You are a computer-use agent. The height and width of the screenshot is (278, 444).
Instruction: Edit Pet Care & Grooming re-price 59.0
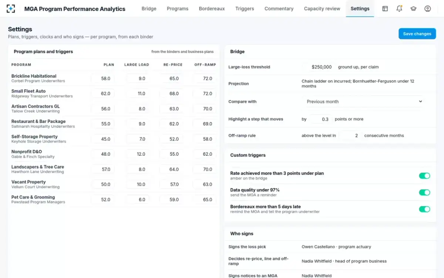coord(172,200)
